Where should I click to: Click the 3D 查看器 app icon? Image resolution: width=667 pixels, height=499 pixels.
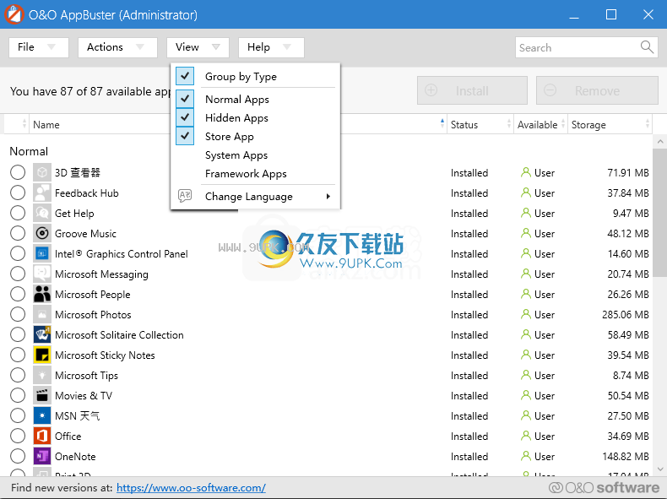[x=42, y=172]
